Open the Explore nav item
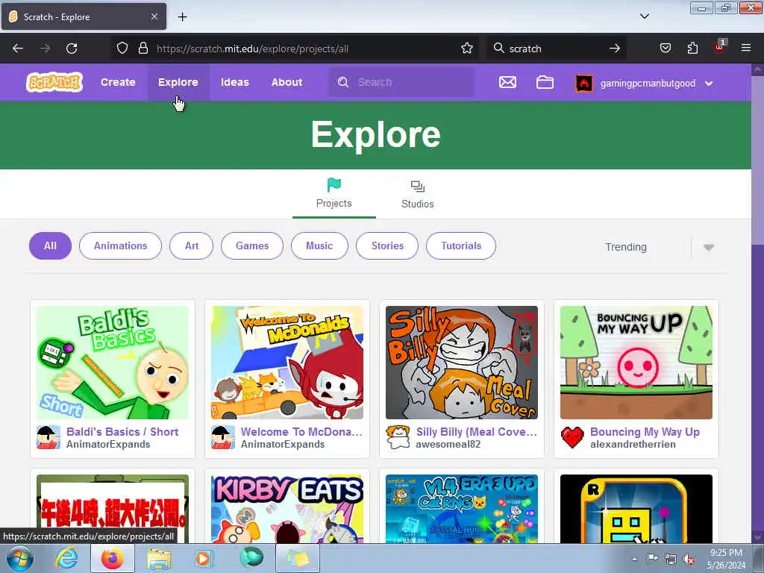The height and width of the screenshot is (573, 764). click(x=178, y=82)
